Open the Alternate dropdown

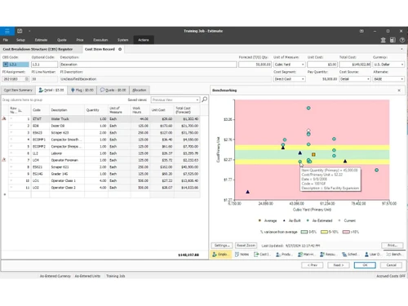pos(402,79)
